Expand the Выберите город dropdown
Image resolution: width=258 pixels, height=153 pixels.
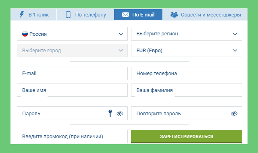pyautogui.click(x=72, y=50)
